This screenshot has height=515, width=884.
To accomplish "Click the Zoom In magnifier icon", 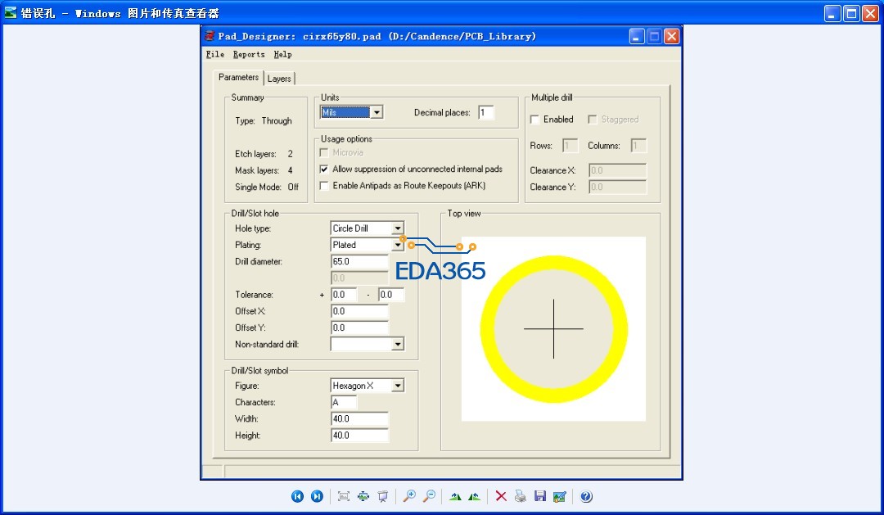I will [x=409, y=496].
